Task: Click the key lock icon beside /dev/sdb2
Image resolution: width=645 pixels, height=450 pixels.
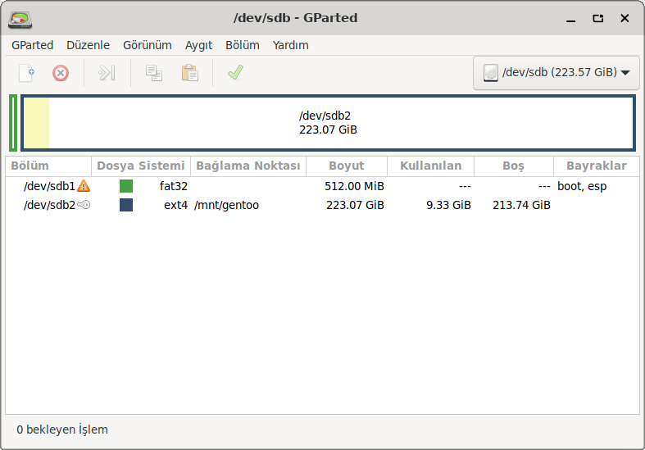Action: pos(84,204)
